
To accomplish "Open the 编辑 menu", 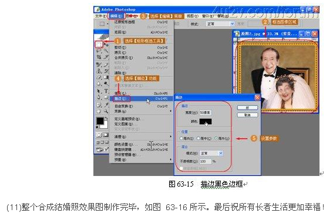I will click(x=116, y=16).
